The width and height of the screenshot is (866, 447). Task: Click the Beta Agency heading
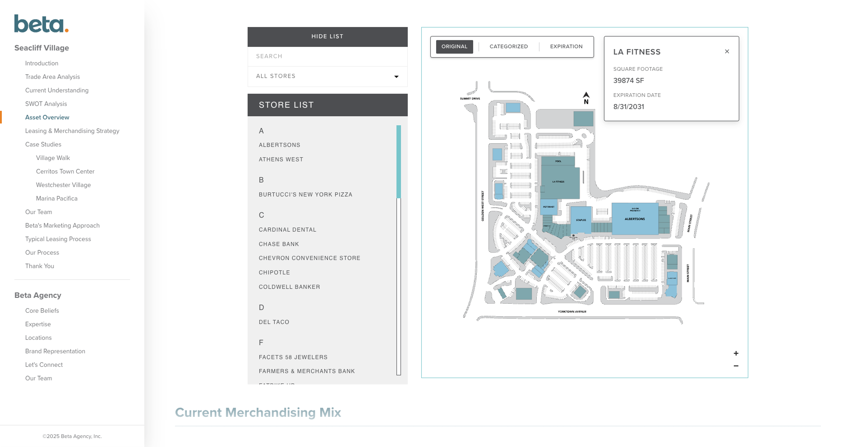click(x=38, y=296)
